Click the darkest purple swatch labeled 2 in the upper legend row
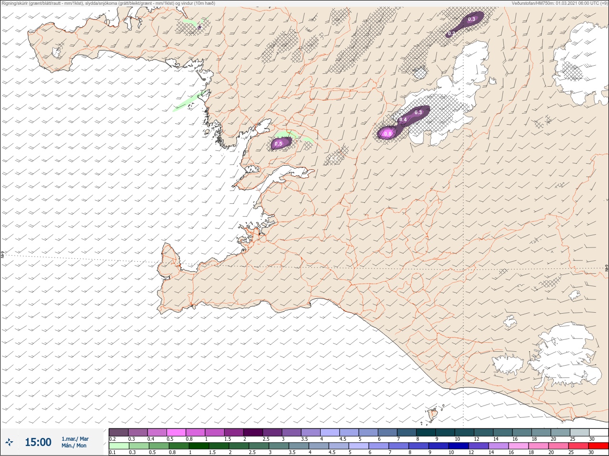The width and height of the screenshot is (609, 456). (x=253, y=432)
